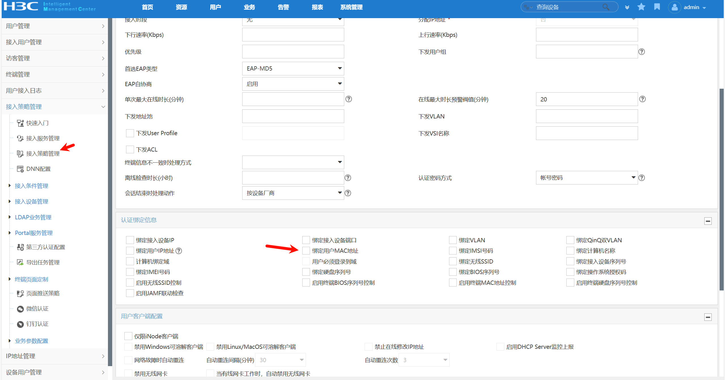Open 系统管理 top menu
This screenshot has width=725, height=380.
pos(351,7)
